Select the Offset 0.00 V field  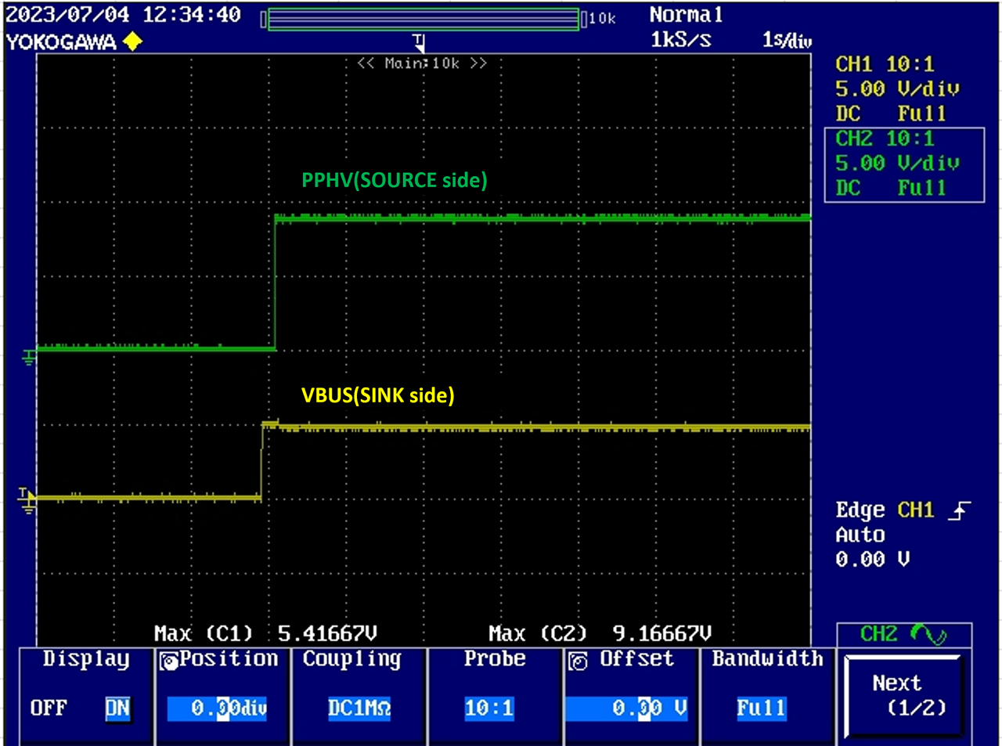pos(627,708)
